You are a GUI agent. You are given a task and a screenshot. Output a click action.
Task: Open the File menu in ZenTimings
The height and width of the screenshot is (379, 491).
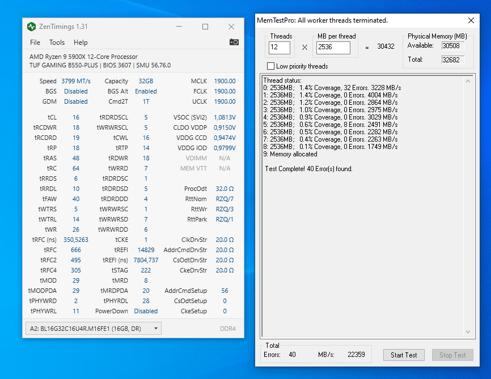[x=35, y=42]
